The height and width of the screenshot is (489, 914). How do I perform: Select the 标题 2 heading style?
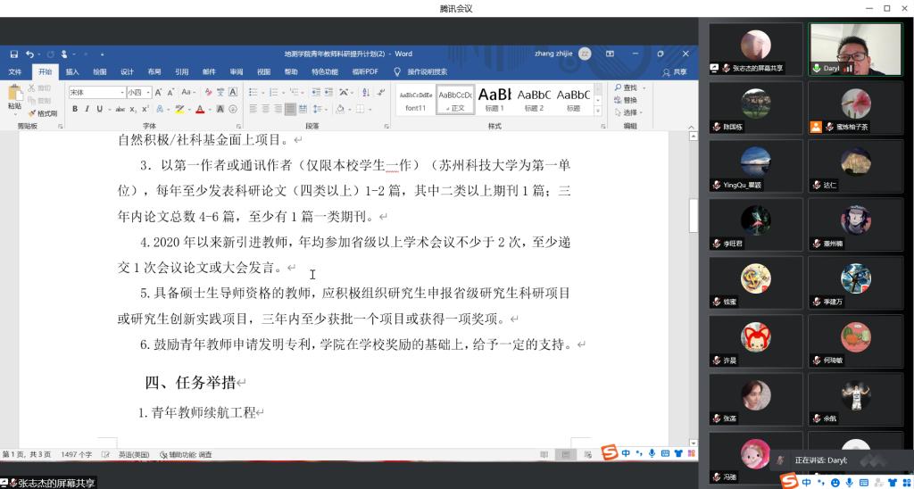[x=534, y=98]
